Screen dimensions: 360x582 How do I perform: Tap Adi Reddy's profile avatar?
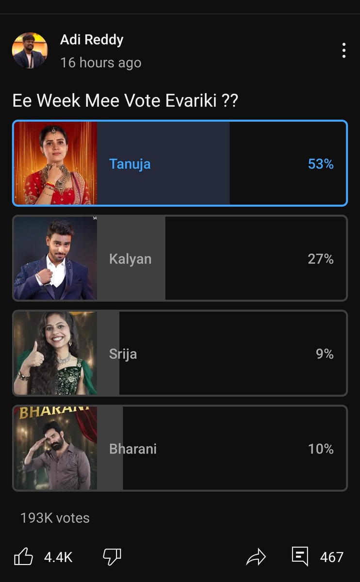pyautogui.click(x=30, y=50)
